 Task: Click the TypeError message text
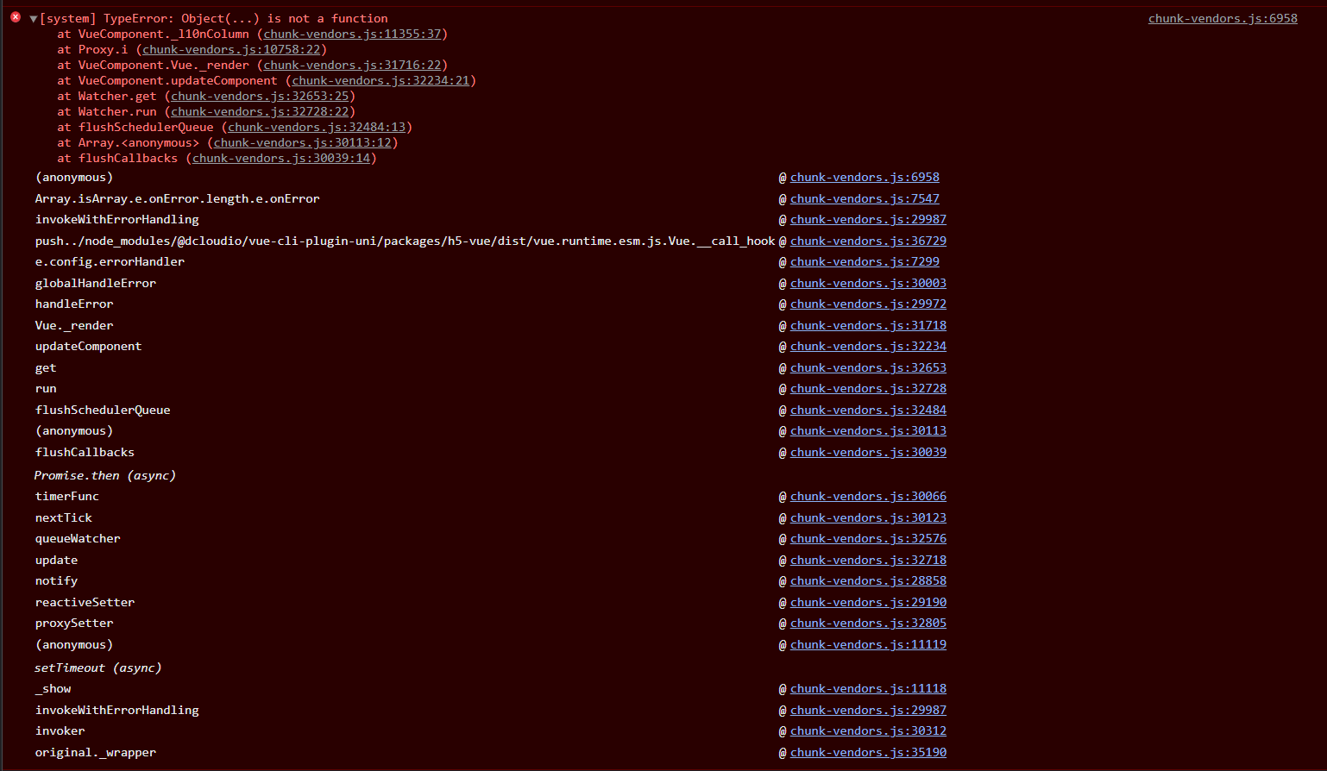[214, 18]
